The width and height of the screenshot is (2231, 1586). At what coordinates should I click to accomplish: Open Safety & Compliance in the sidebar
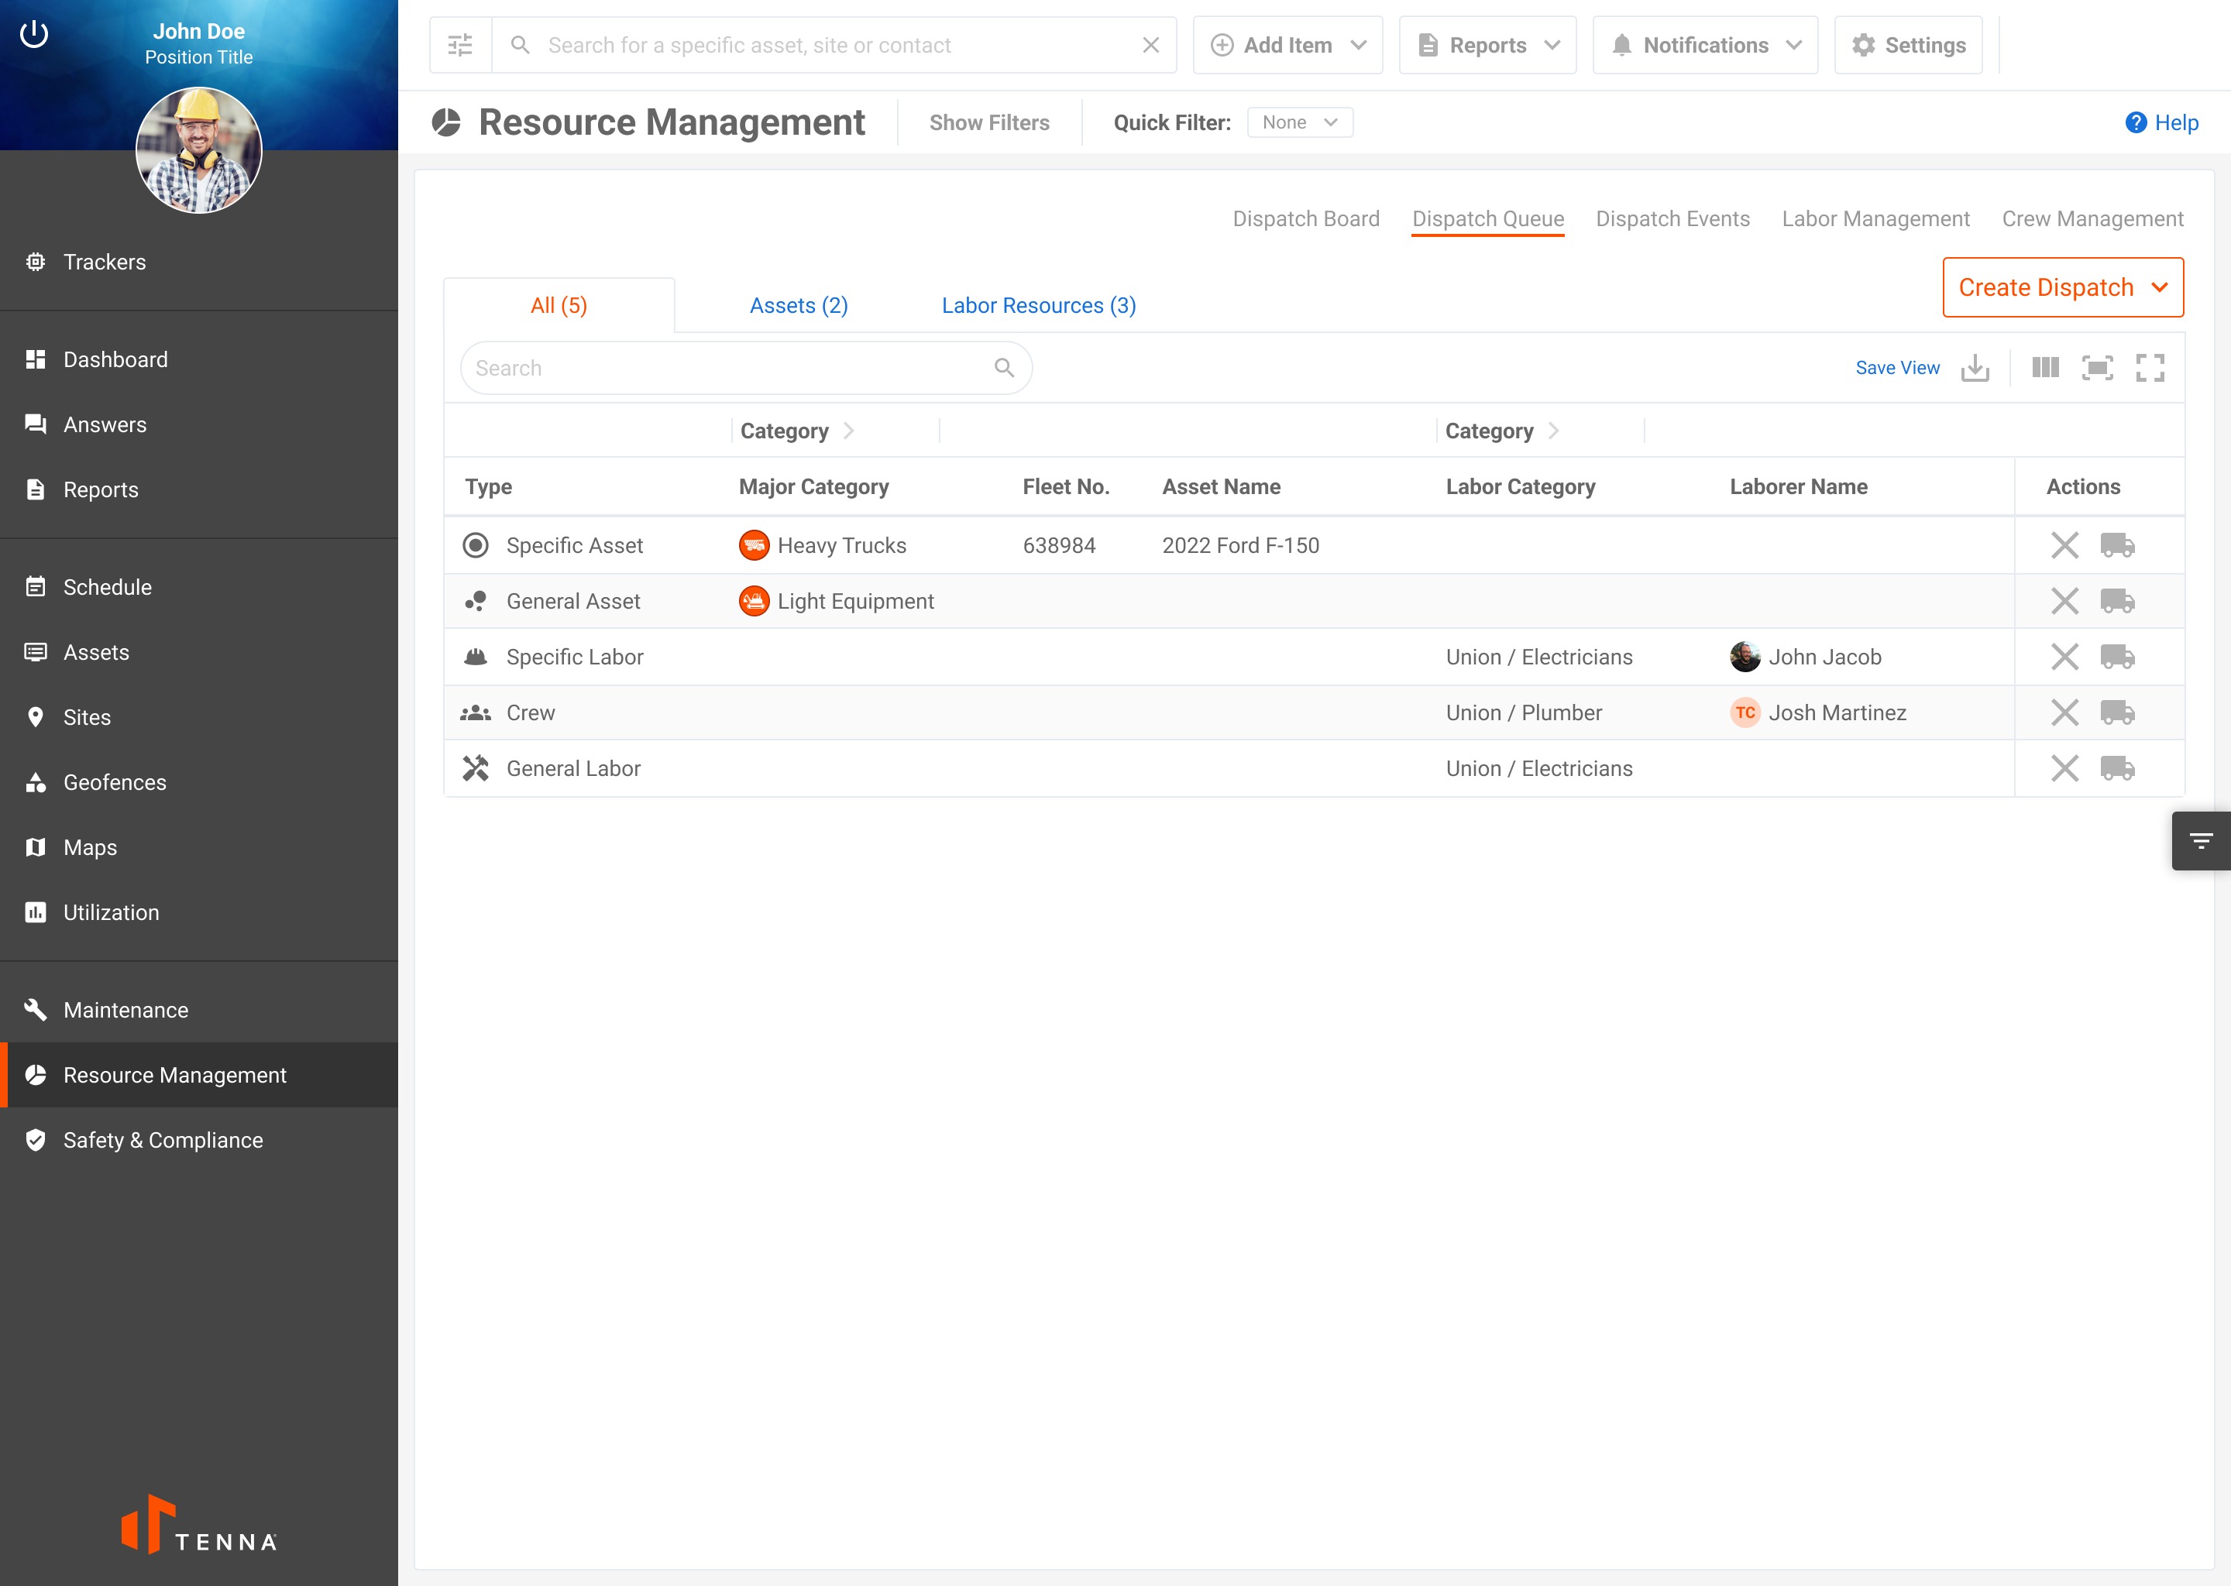click(x=199, y=1140)
